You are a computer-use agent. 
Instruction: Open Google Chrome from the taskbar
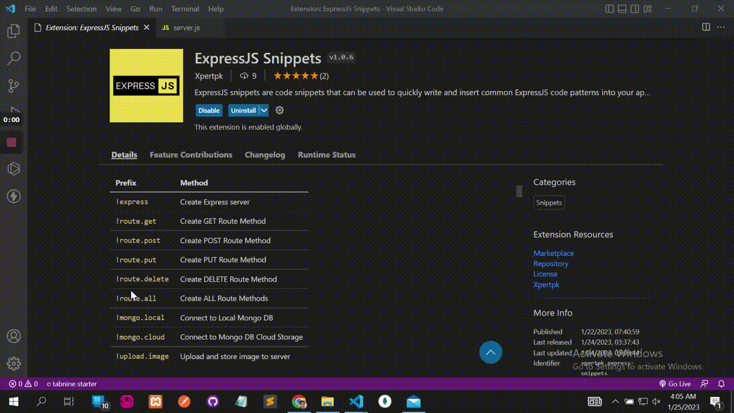[299, 402]
